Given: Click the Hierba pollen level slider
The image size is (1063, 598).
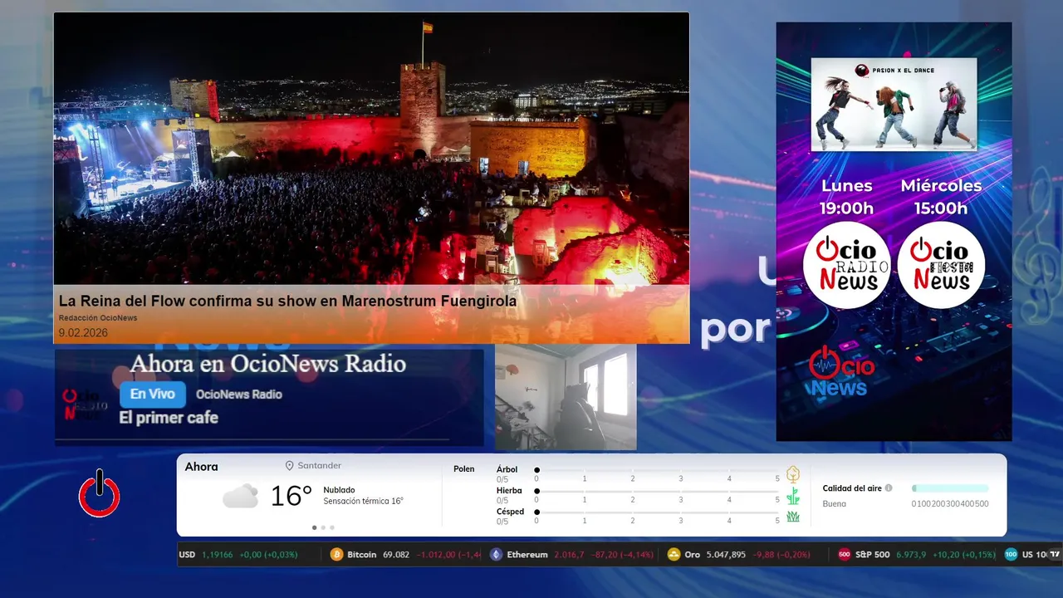Looking at the screenshot, I should coord(657,492).
